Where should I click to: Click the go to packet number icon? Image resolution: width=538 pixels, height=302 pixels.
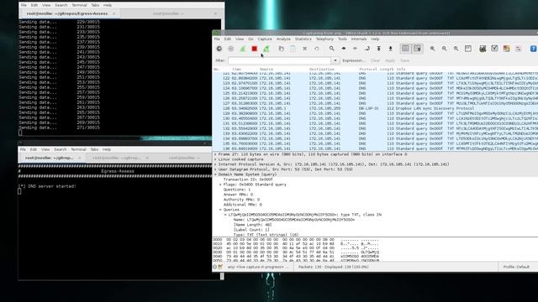coord(367,49)
